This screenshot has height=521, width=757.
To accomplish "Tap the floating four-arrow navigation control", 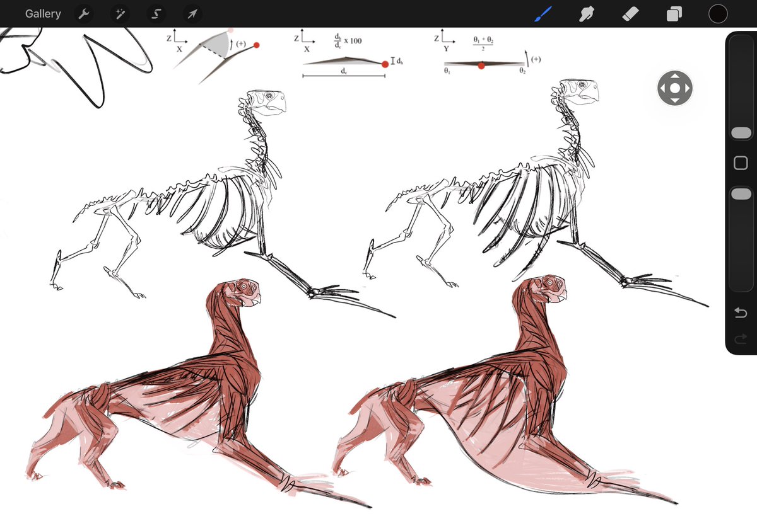I will 675,88.
